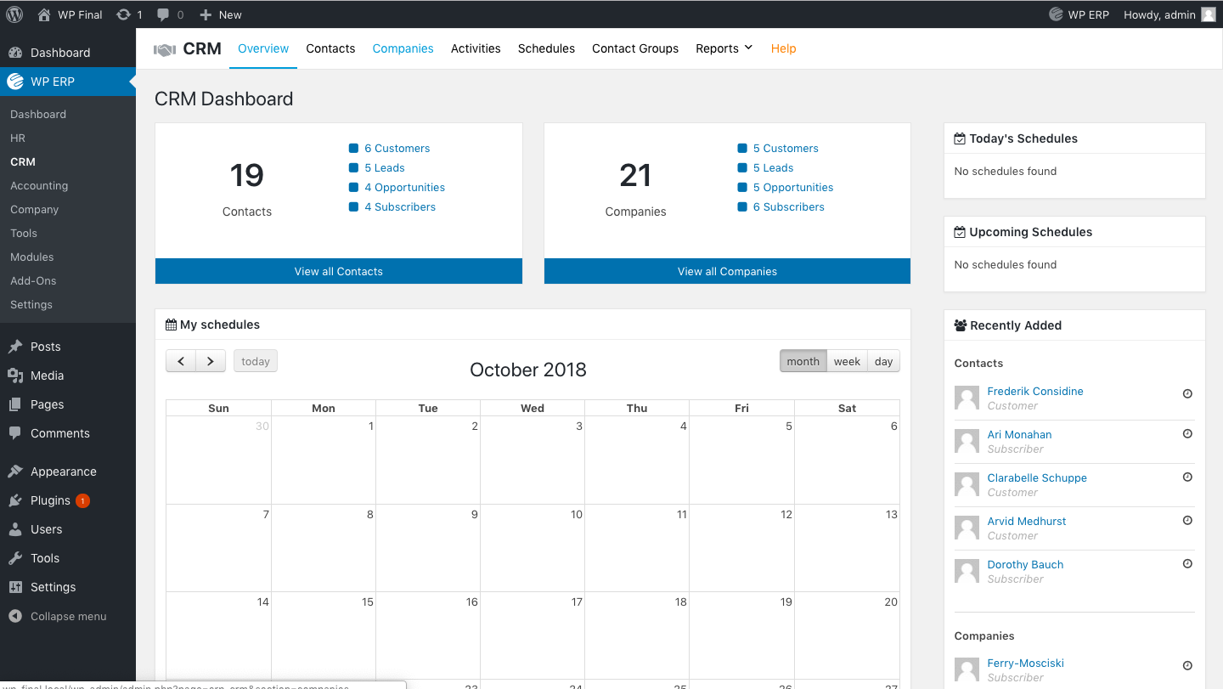Click the Users icon in sidebar

(x=15, y=529)
